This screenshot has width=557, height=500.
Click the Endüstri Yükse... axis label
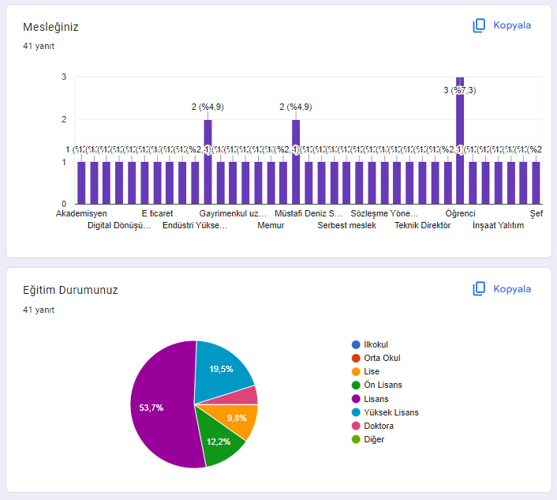[195, 225]
